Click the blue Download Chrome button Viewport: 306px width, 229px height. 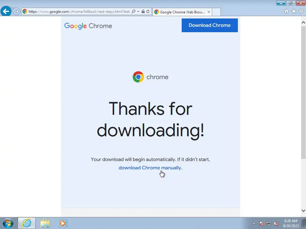(x=209, y=25)
